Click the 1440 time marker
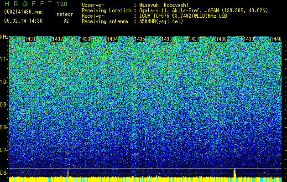287x182 pixels. point(276,39)
